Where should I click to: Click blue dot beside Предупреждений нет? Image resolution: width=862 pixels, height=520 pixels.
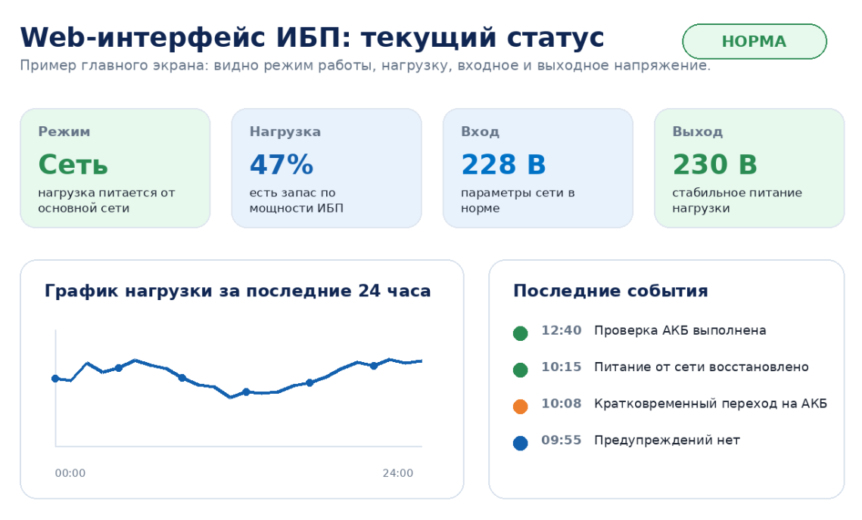point(520,443)
